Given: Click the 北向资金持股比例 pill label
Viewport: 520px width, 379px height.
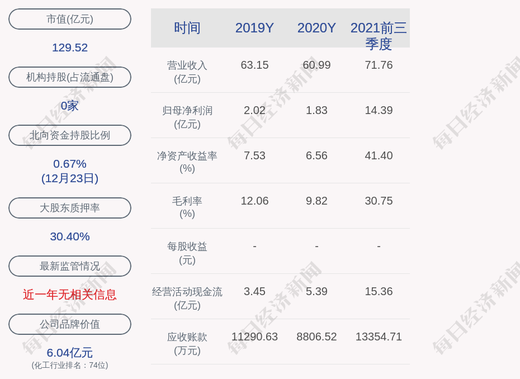Looking at the screenshot, I should [70, 135].
